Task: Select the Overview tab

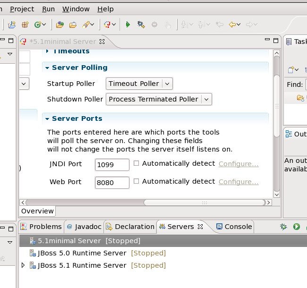Action: tap(37, 211)
